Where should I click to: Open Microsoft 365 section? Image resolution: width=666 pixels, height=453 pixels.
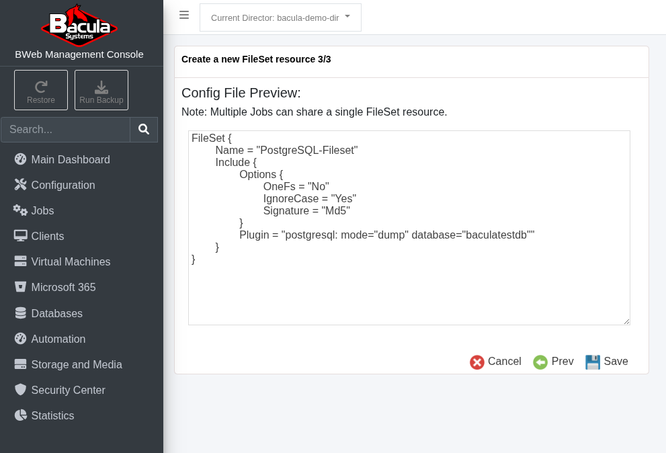click(63, 287)
